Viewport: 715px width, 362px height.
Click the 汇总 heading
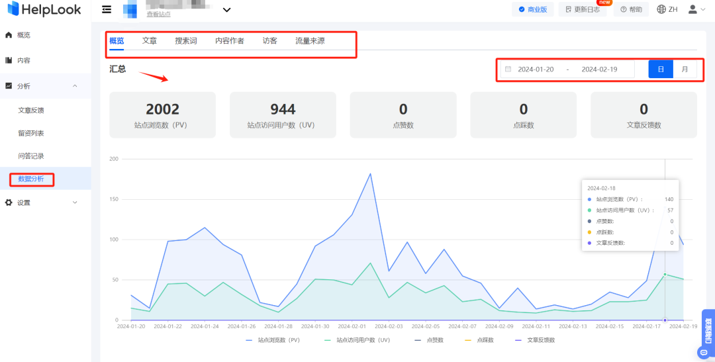click(x=118, y=69)
